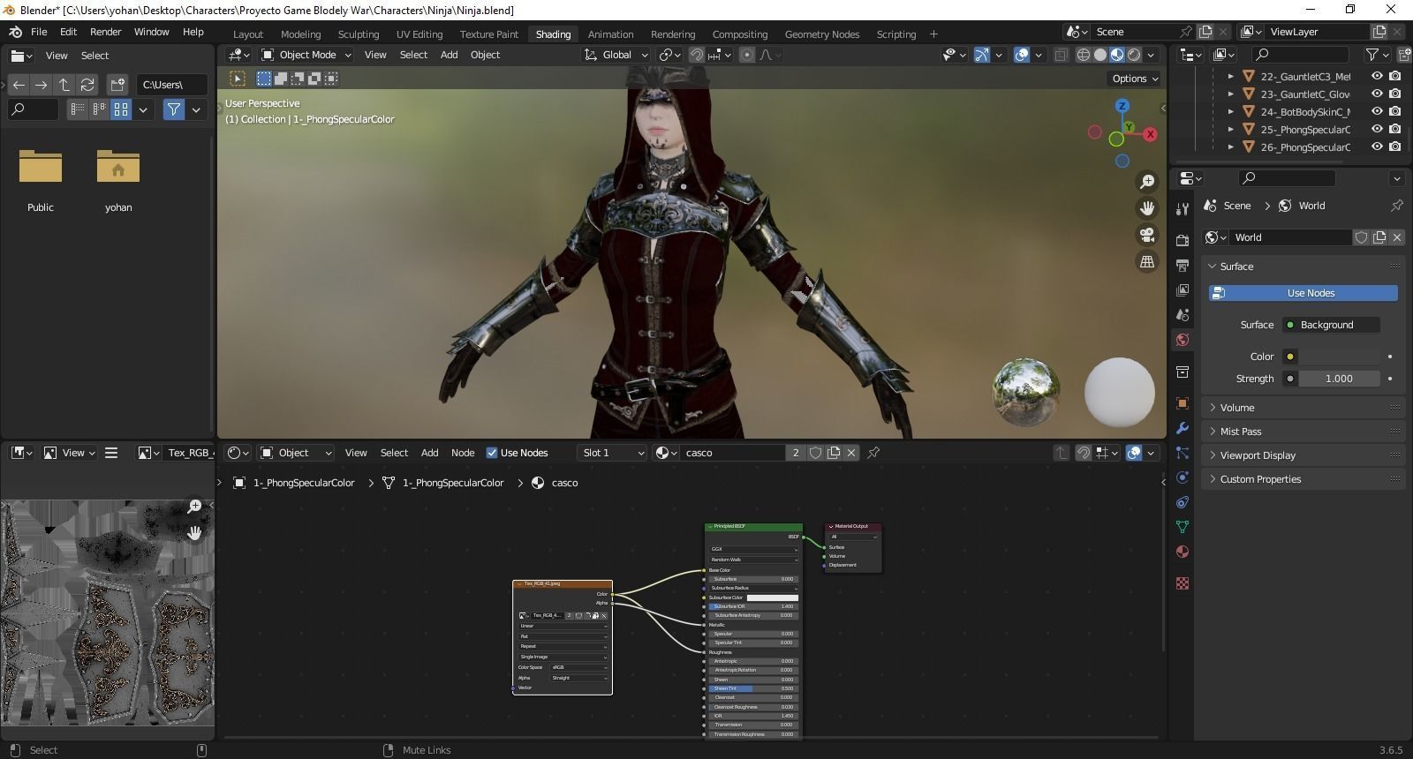Open the Options dropdown in viewport
The height and width of the screenshot is (759, 1413).
(1135, 79)
